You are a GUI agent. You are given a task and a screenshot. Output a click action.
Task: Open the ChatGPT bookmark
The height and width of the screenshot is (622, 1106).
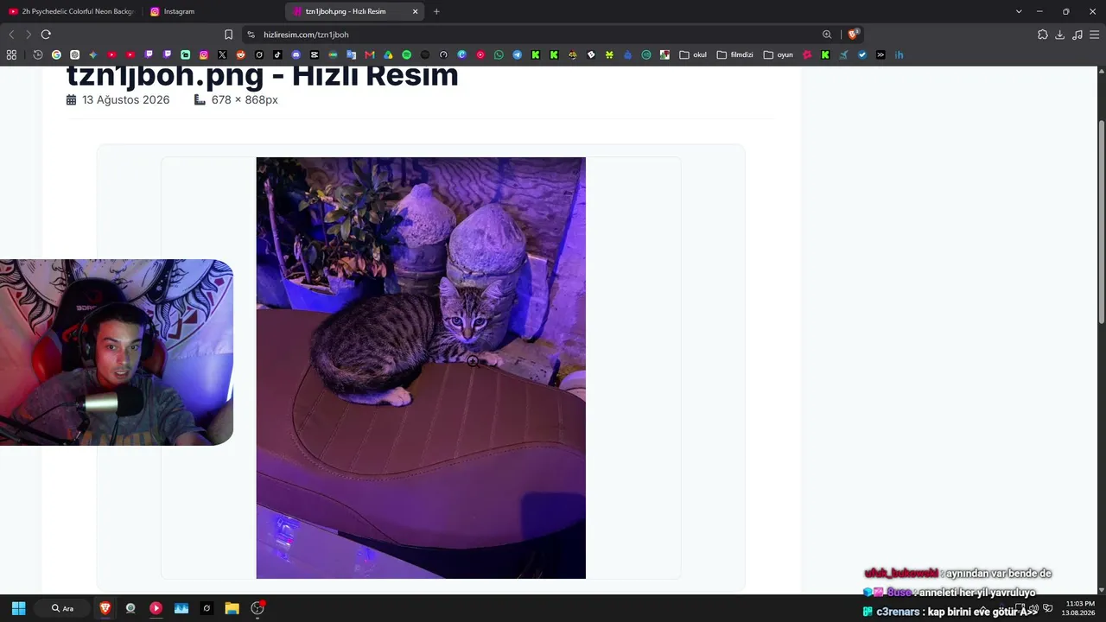pyautogui.click(x=74, y=54)
